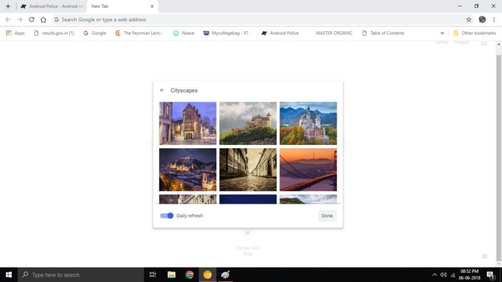Viewport: 502px width, 282px height.
Task: Open the new tab plus button
Action: click(8, 6)
